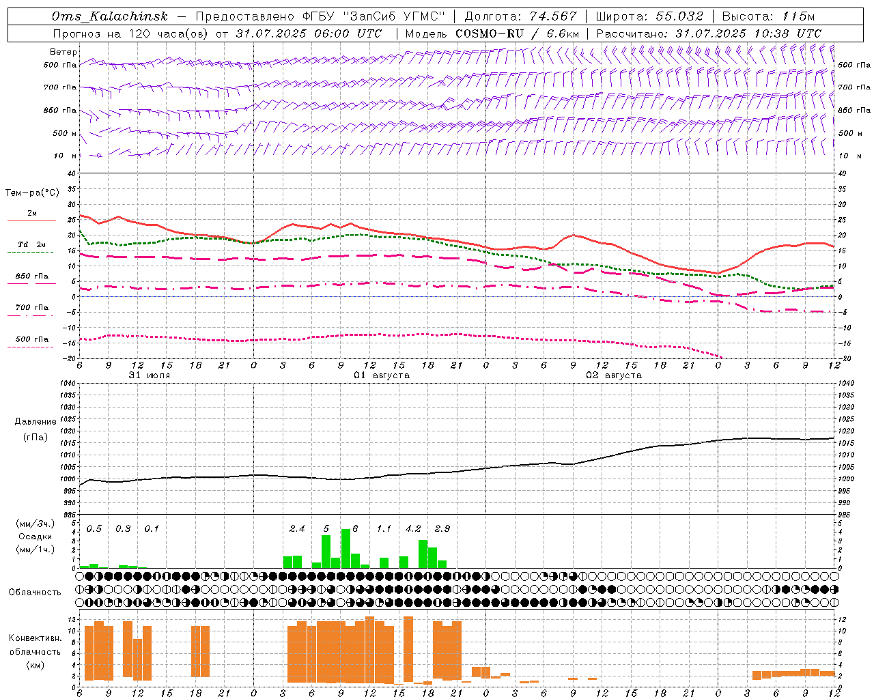
Task: Select the 'Модель COSMO-RU / 6.6км' model label
Action: click(x=492, y=33)
